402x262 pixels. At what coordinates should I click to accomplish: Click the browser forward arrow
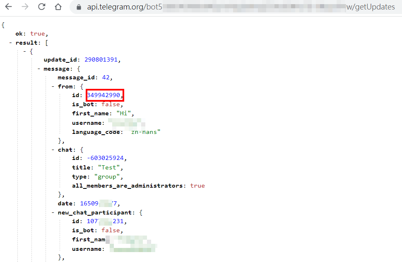pos(26,7)
